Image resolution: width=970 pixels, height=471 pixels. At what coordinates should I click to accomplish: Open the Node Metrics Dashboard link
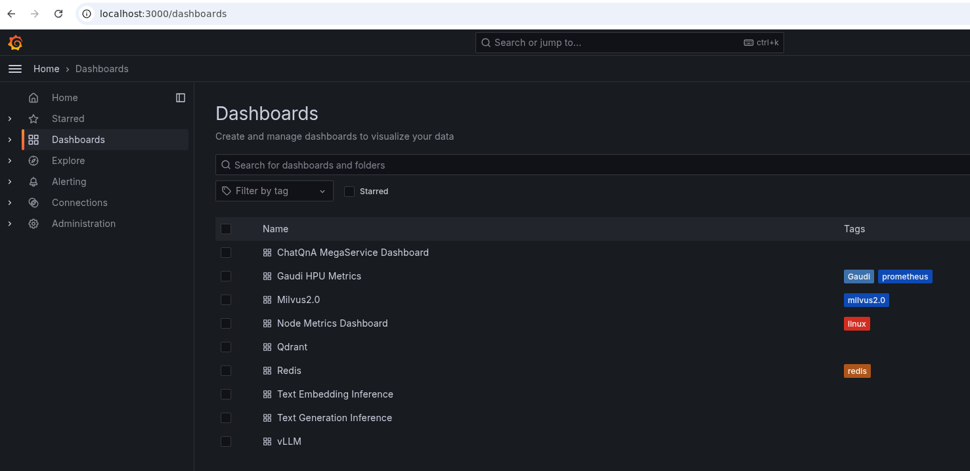click(x=332, y=323)
